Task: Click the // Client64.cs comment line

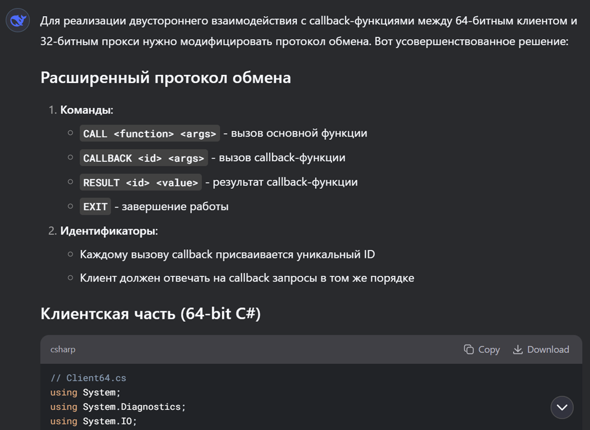Action: 88,378
